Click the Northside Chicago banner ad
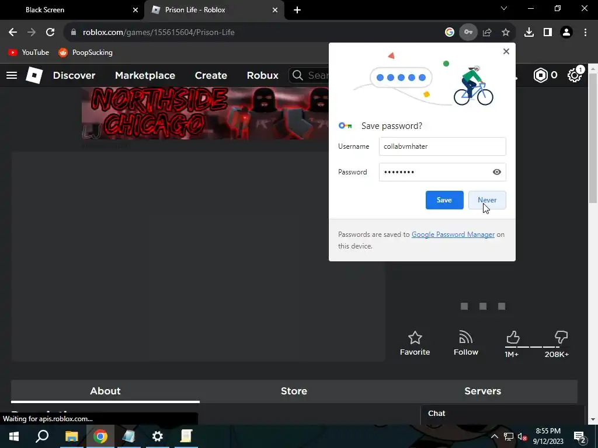598x448 pixels. click(x=205, y=113)
